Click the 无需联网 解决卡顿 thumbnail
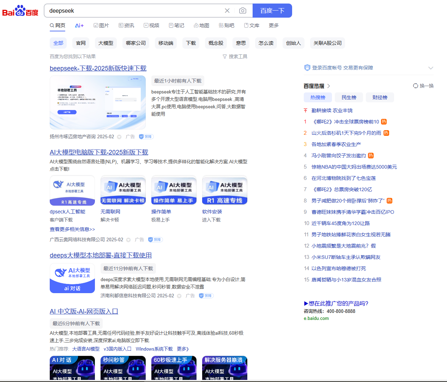447x382 pixels. [123, 190]
